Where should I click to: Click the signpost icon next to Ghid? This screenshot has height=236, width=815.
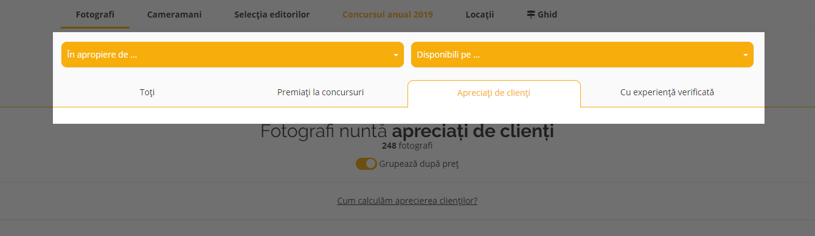point(531,15)
